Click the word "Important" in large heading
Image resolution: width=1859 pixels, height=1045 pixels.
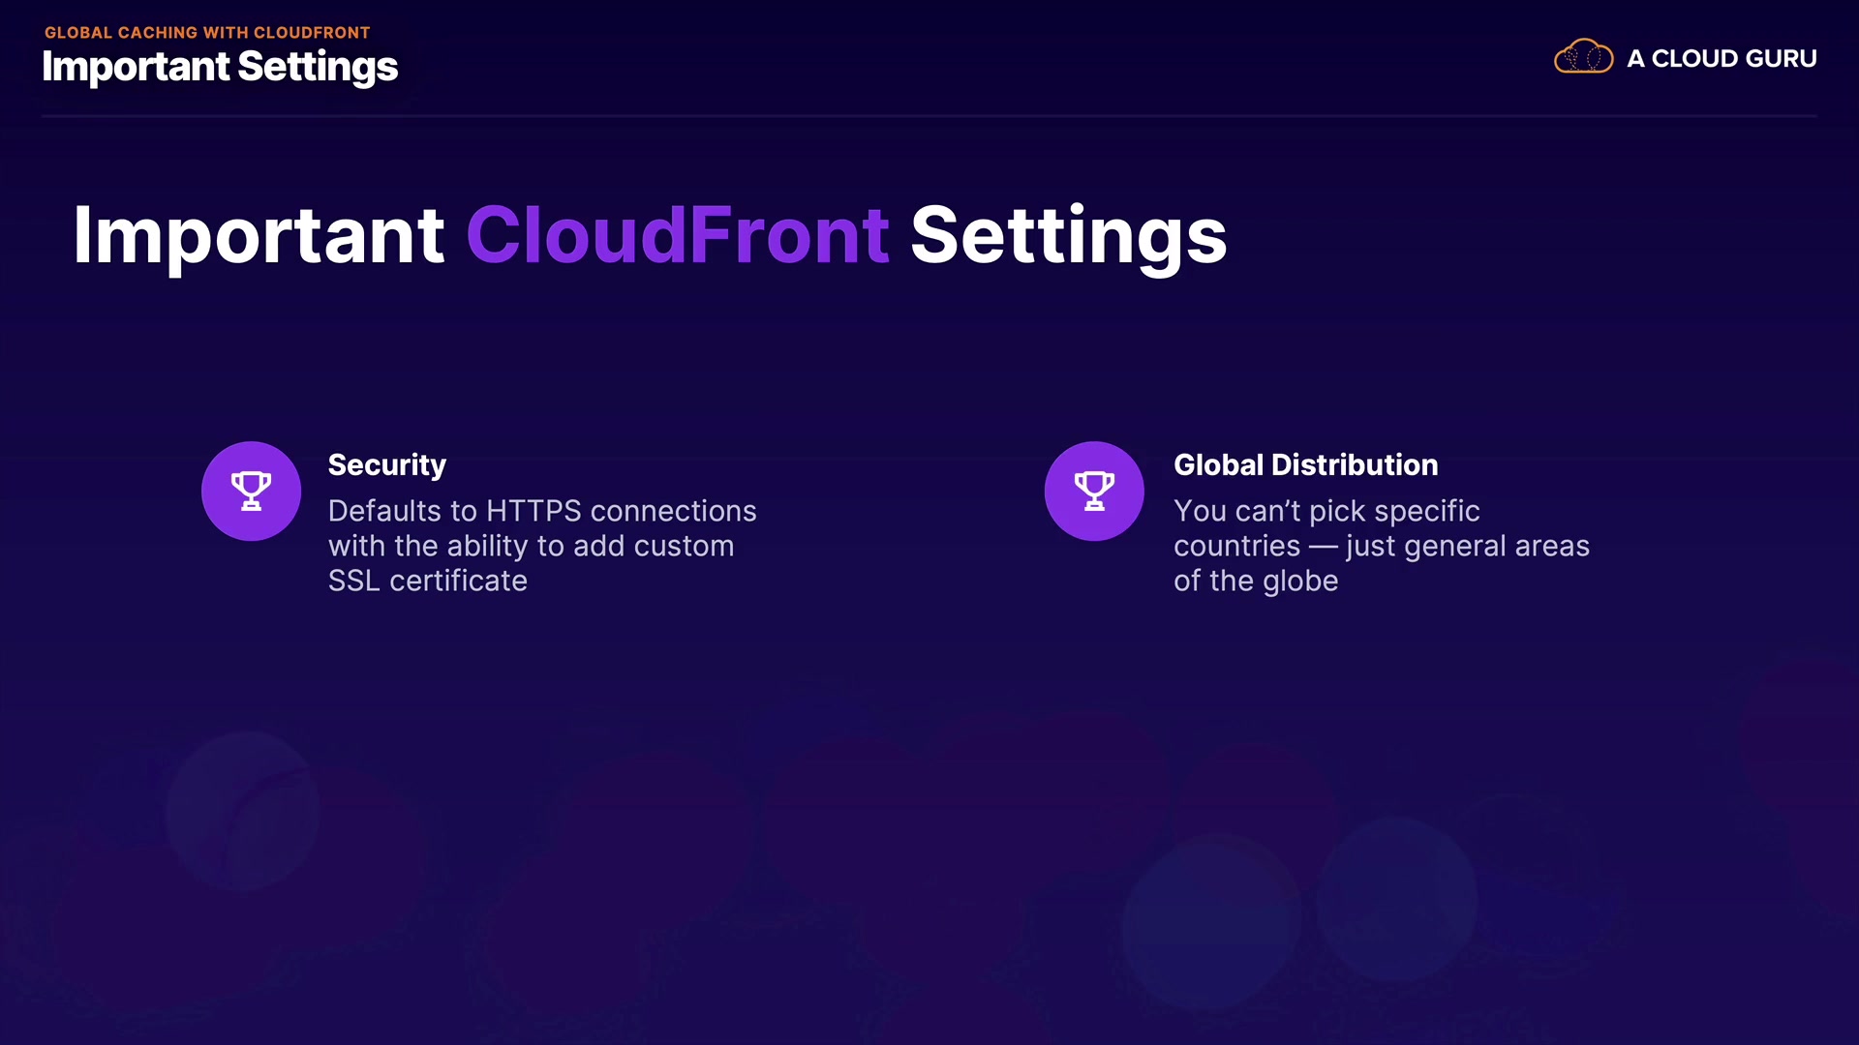click(x=259, y=235)
